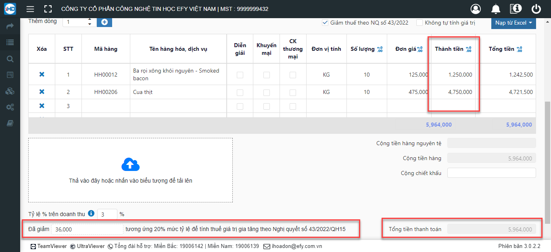Image resolution: width=551 pixels, height=252 pixels.
Task: Click the cloud upload icon
Action: 130,165
